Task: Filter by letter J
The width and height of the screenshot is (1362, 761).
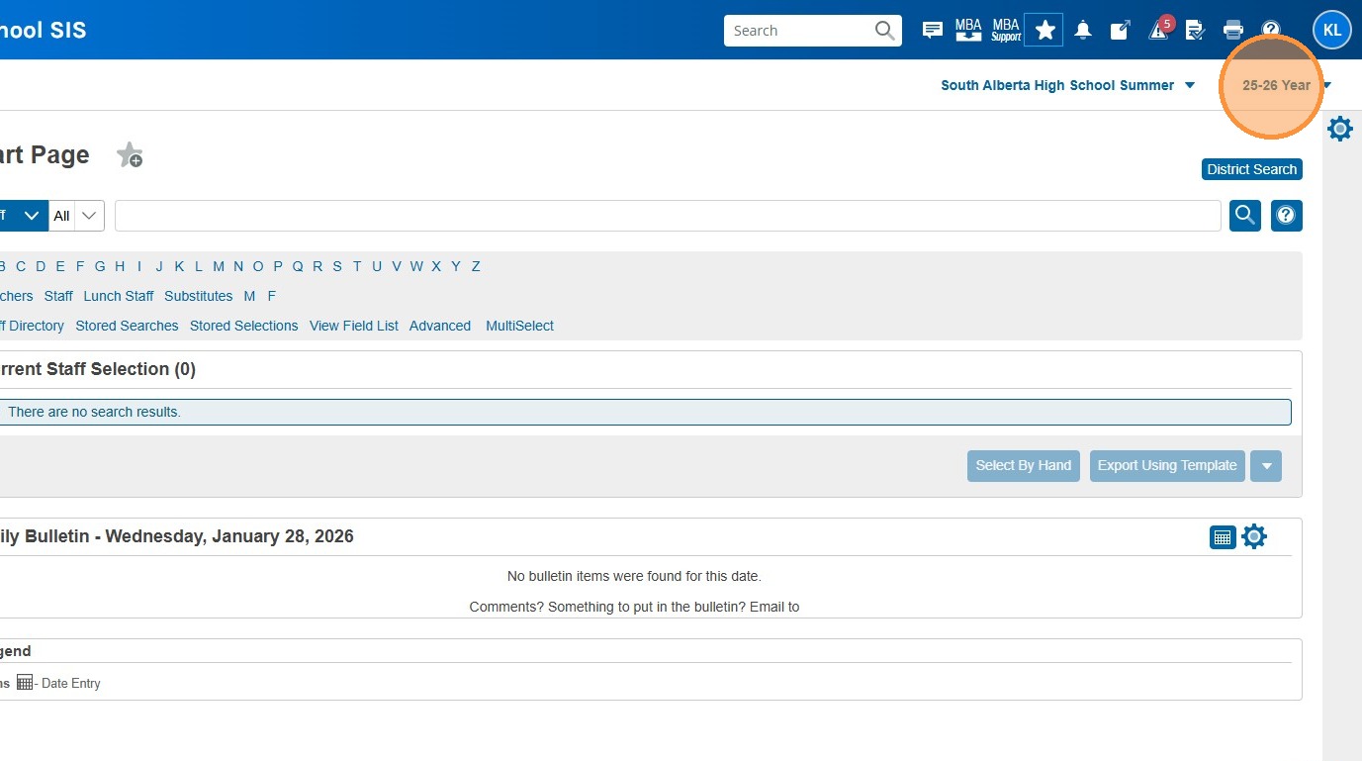Action: (159, 266)
